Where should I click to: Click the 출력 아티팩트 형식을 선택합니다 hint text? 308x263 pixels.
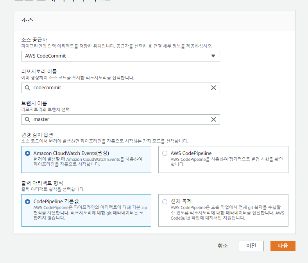(x=53, y=189)
